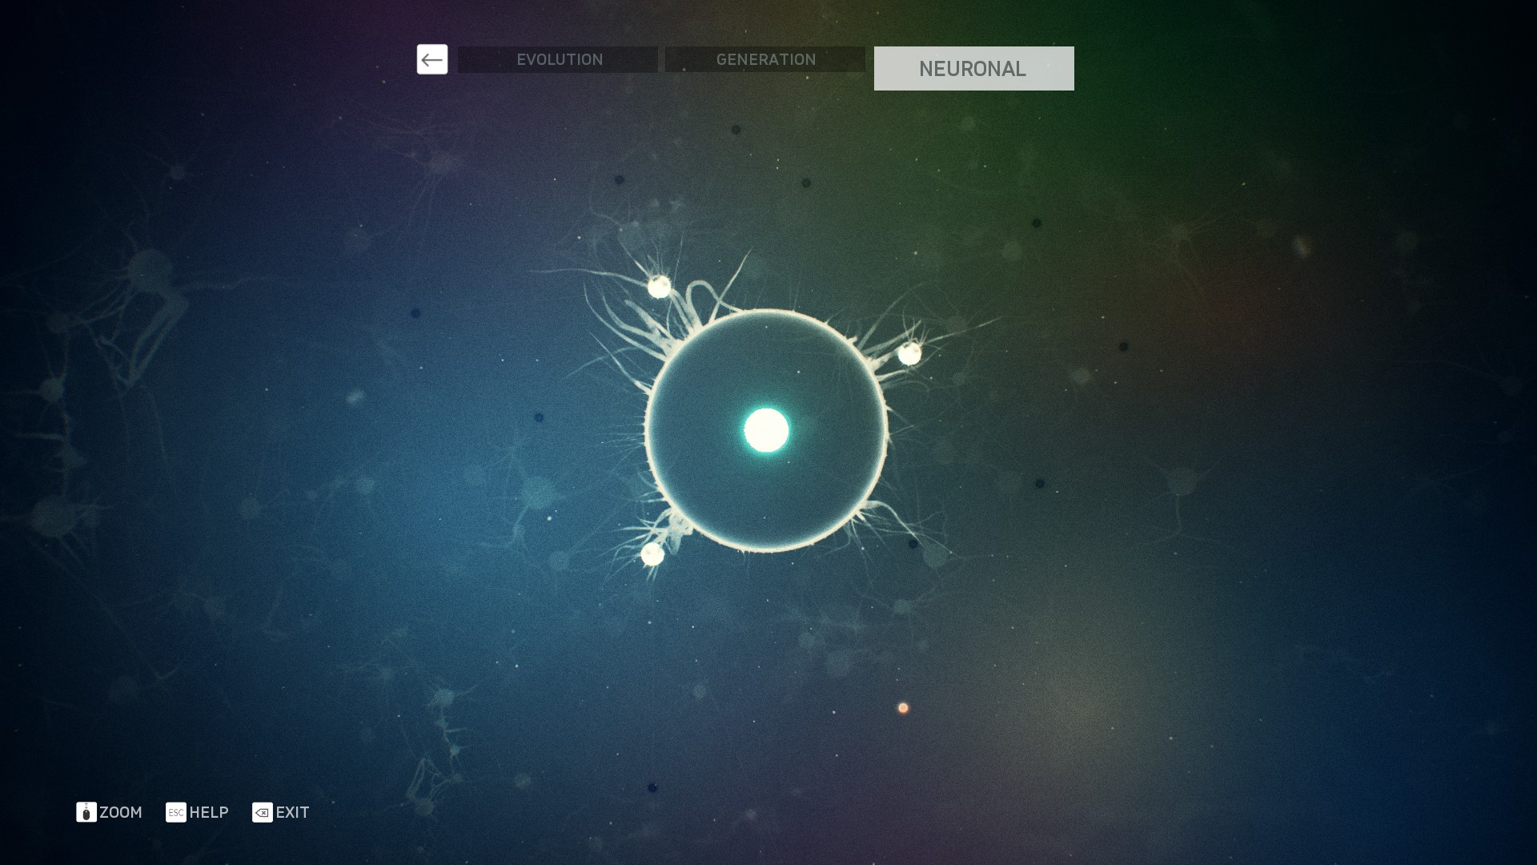Click the ZOOM label
The height and width of the screenshot is (865, 1537).
121,812
